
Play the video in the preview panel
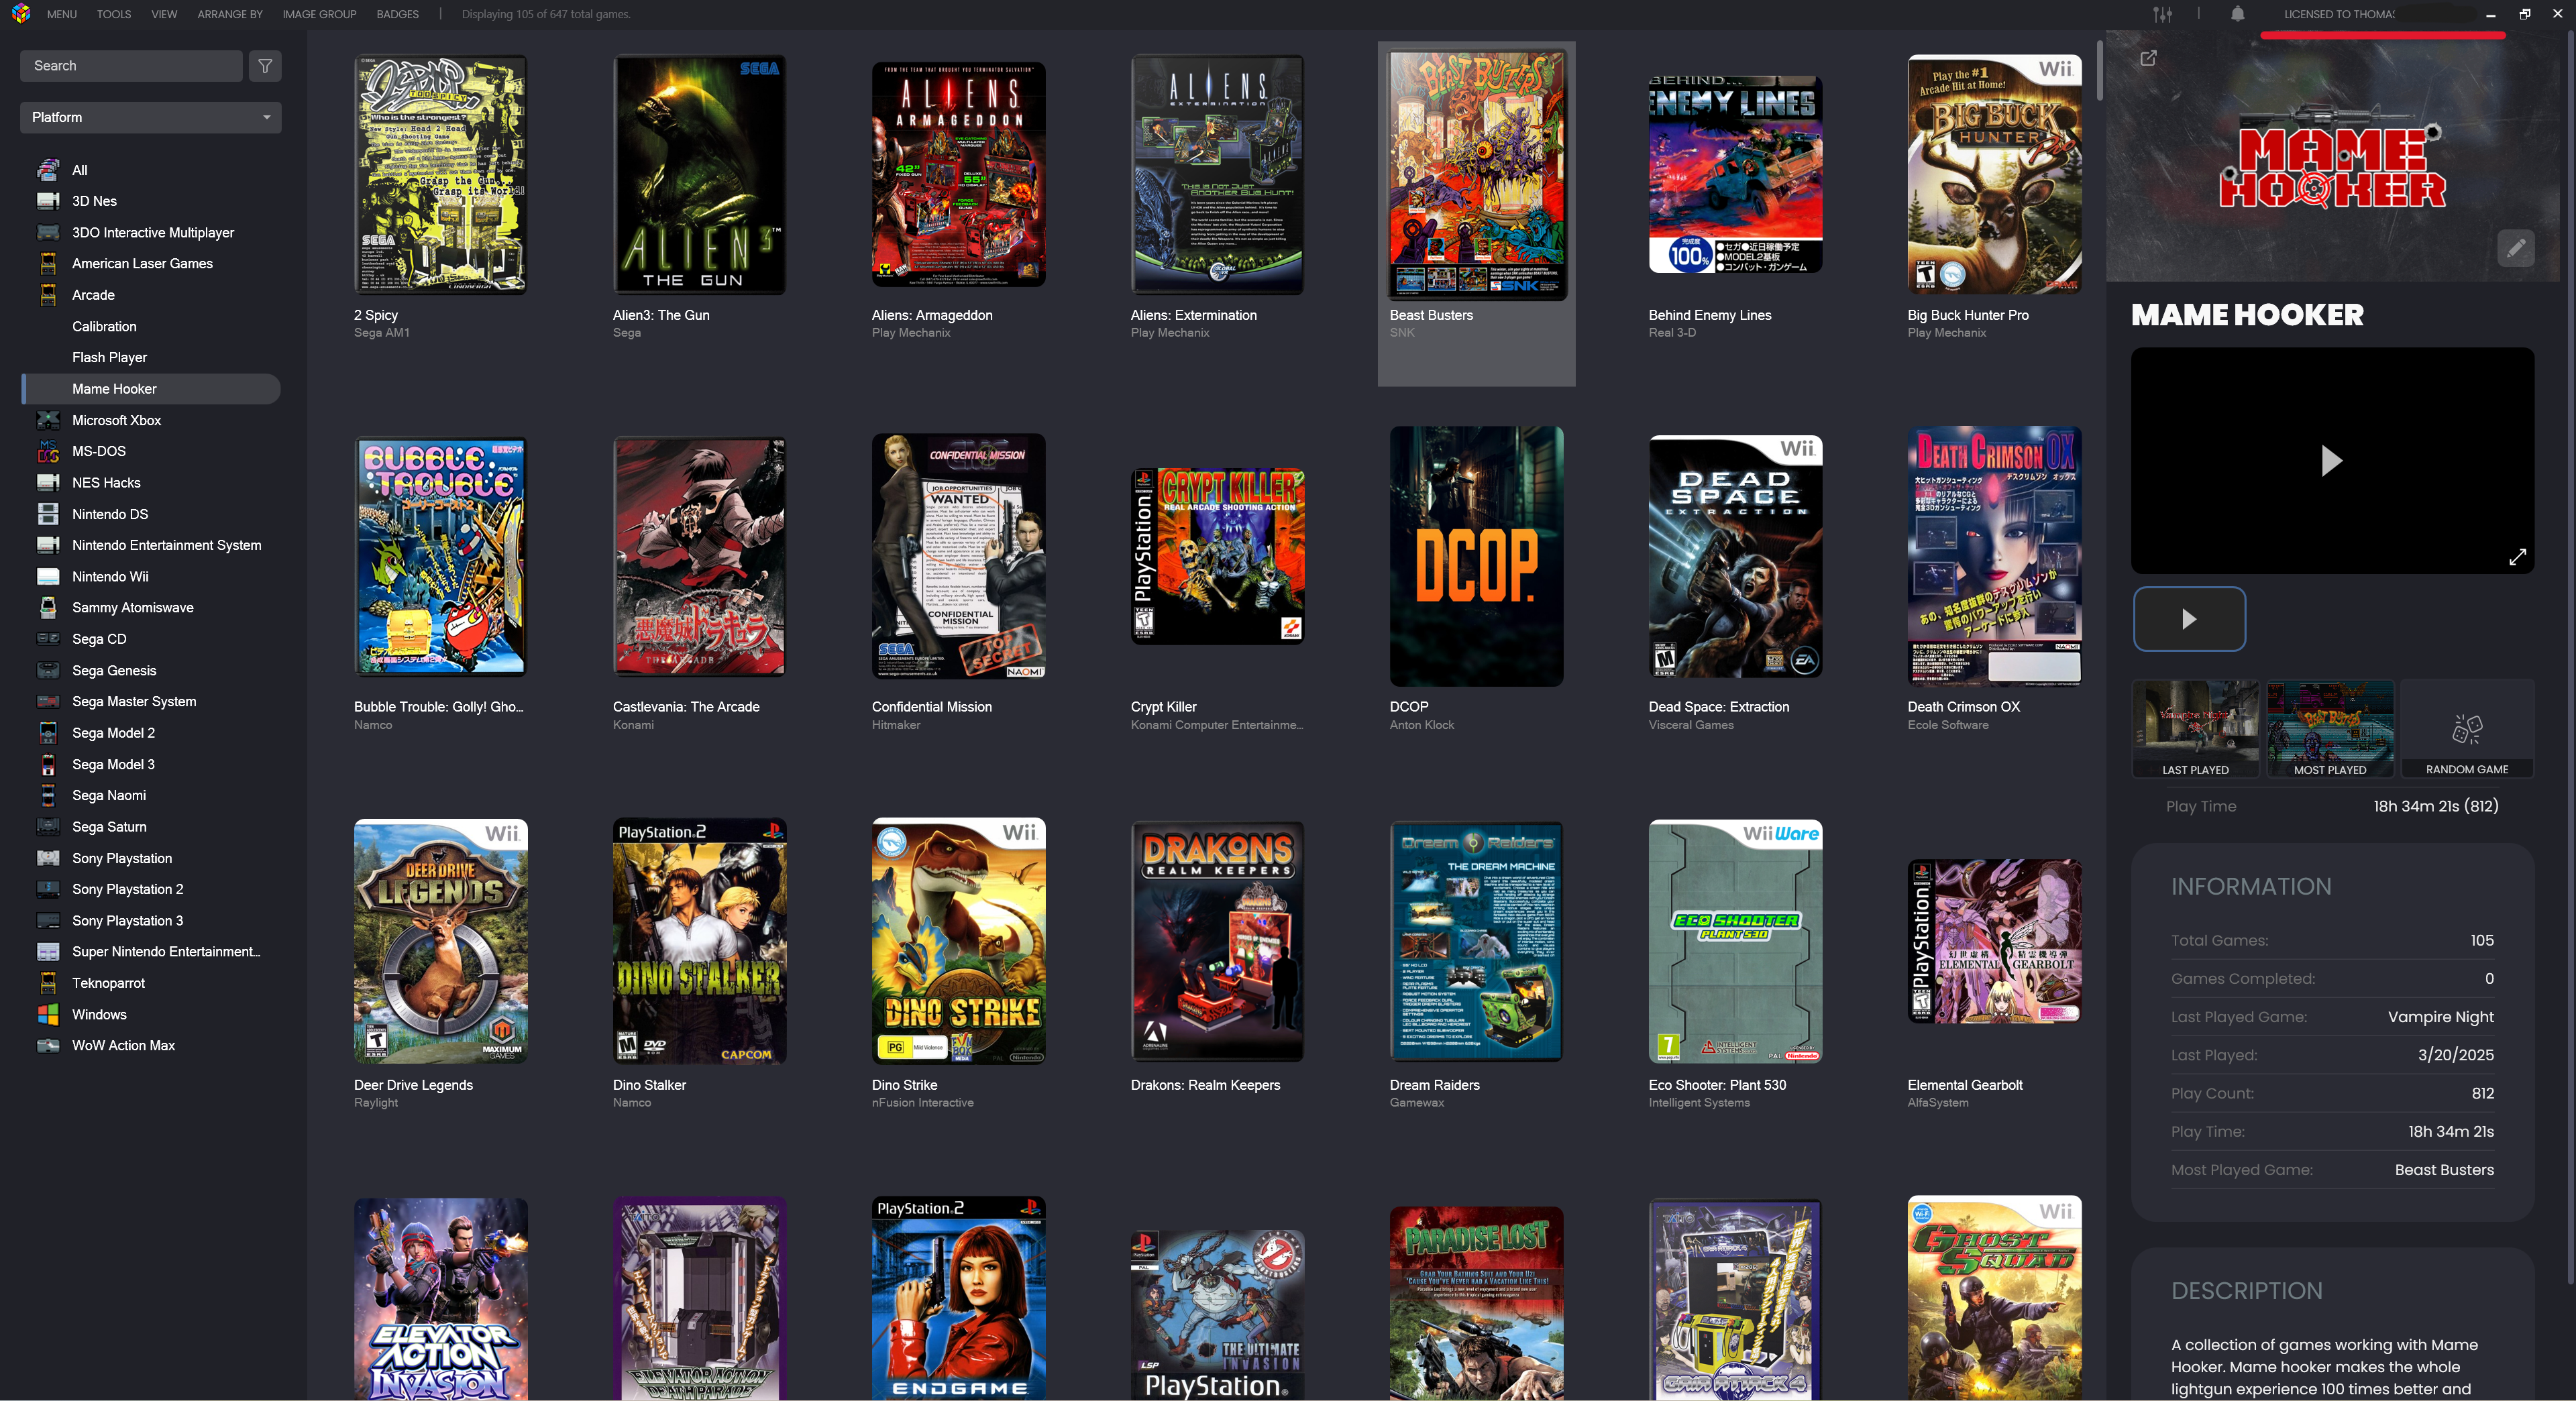2332,460
